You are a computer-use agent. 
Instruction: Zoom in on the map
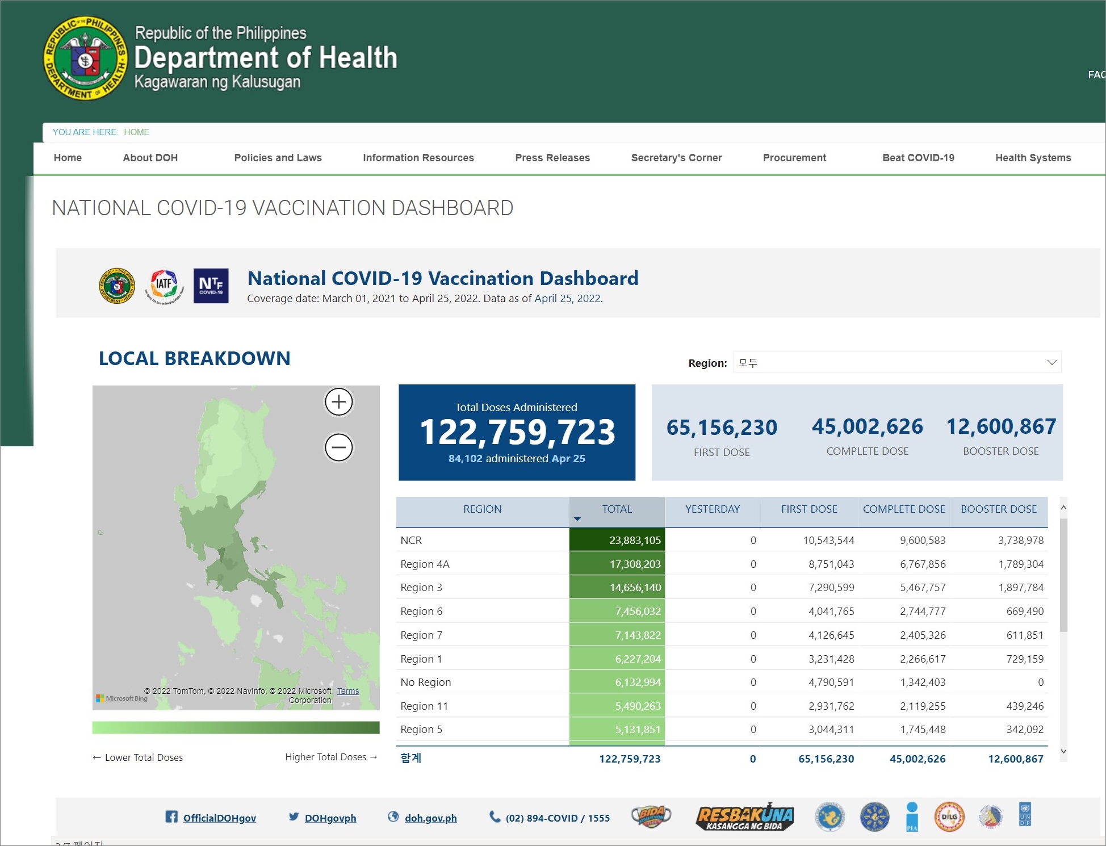(338, 402)
